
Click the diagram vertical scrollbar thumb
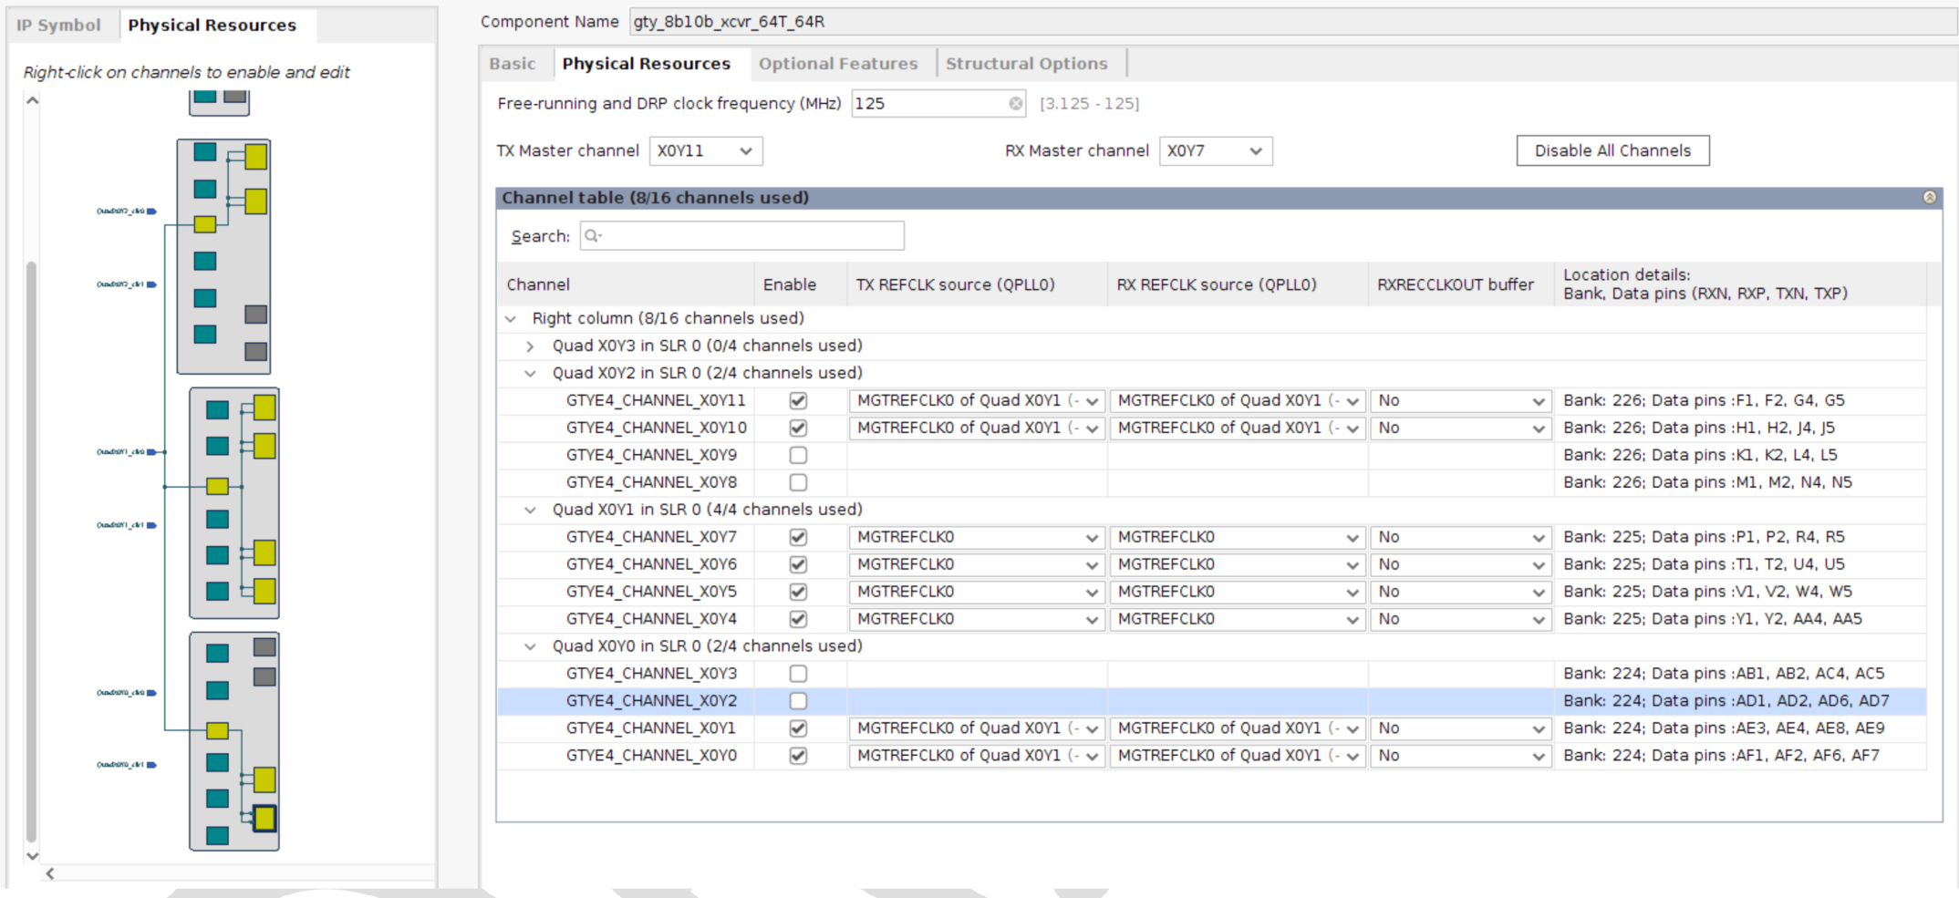(x=32, y=552)
